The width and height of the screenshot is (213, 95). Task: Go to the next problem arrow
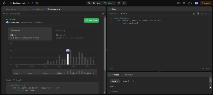tap(33, 3)
